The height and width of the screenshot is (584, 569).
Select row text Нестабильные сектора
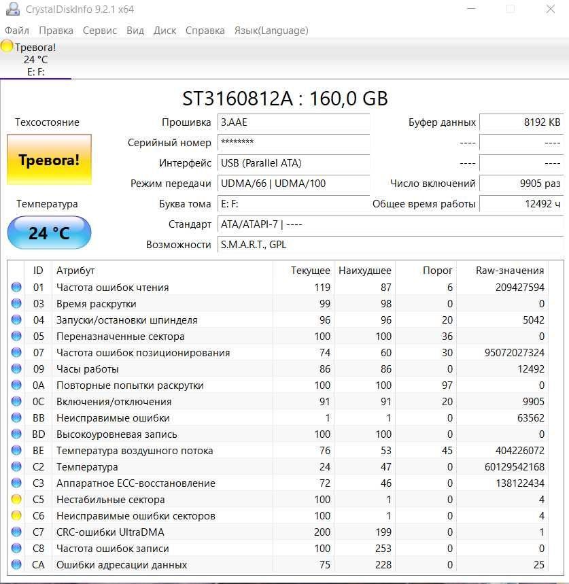pyautogui.click(x=111, y=500)
